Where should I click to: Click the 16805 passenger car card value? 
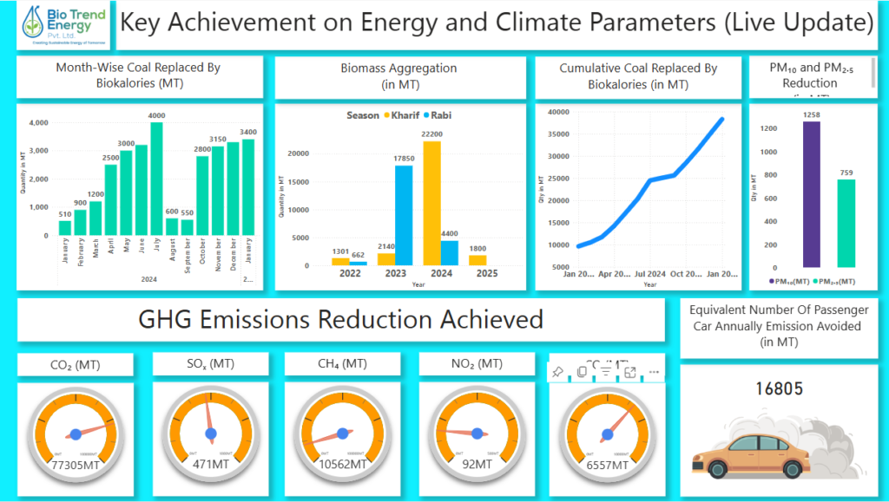[x=779, y=389]
